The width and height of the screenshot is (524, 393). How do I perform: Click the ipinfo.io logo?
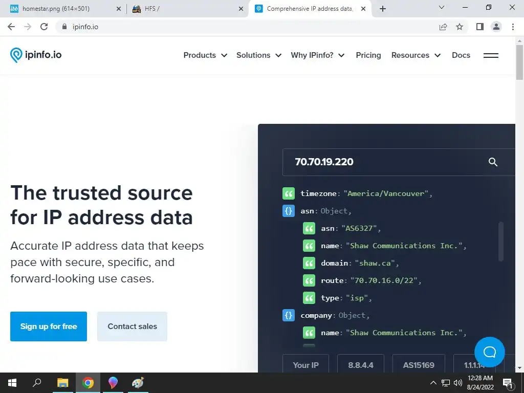pos(36,55)
